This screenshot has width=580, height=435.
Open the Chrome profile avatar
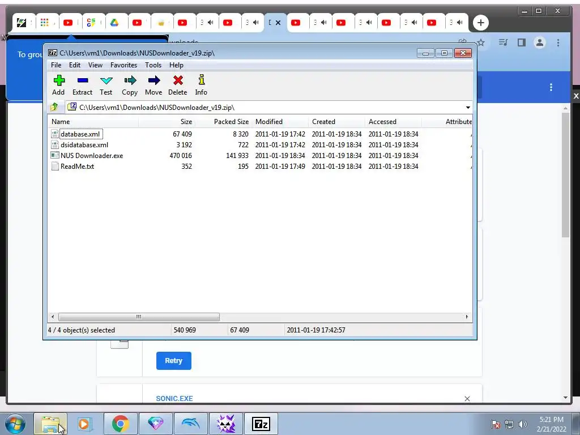click(x=540, y=42)
